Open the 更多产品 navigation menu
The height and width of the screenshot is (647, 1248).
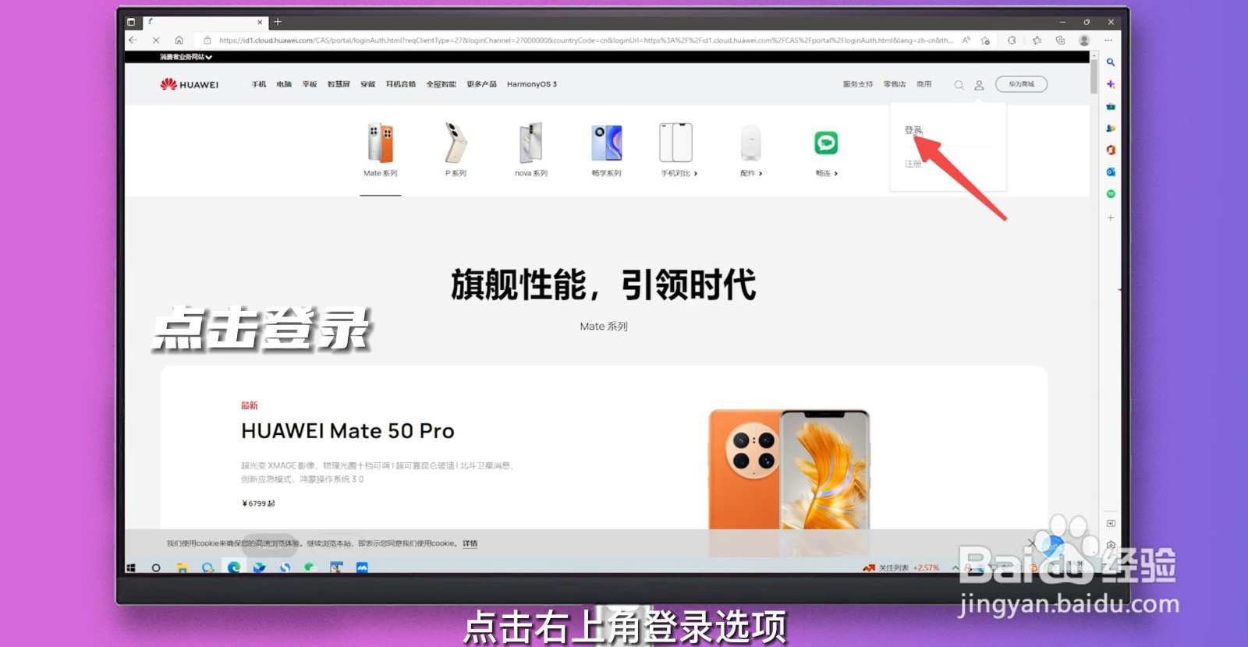(x=481, y=84)
